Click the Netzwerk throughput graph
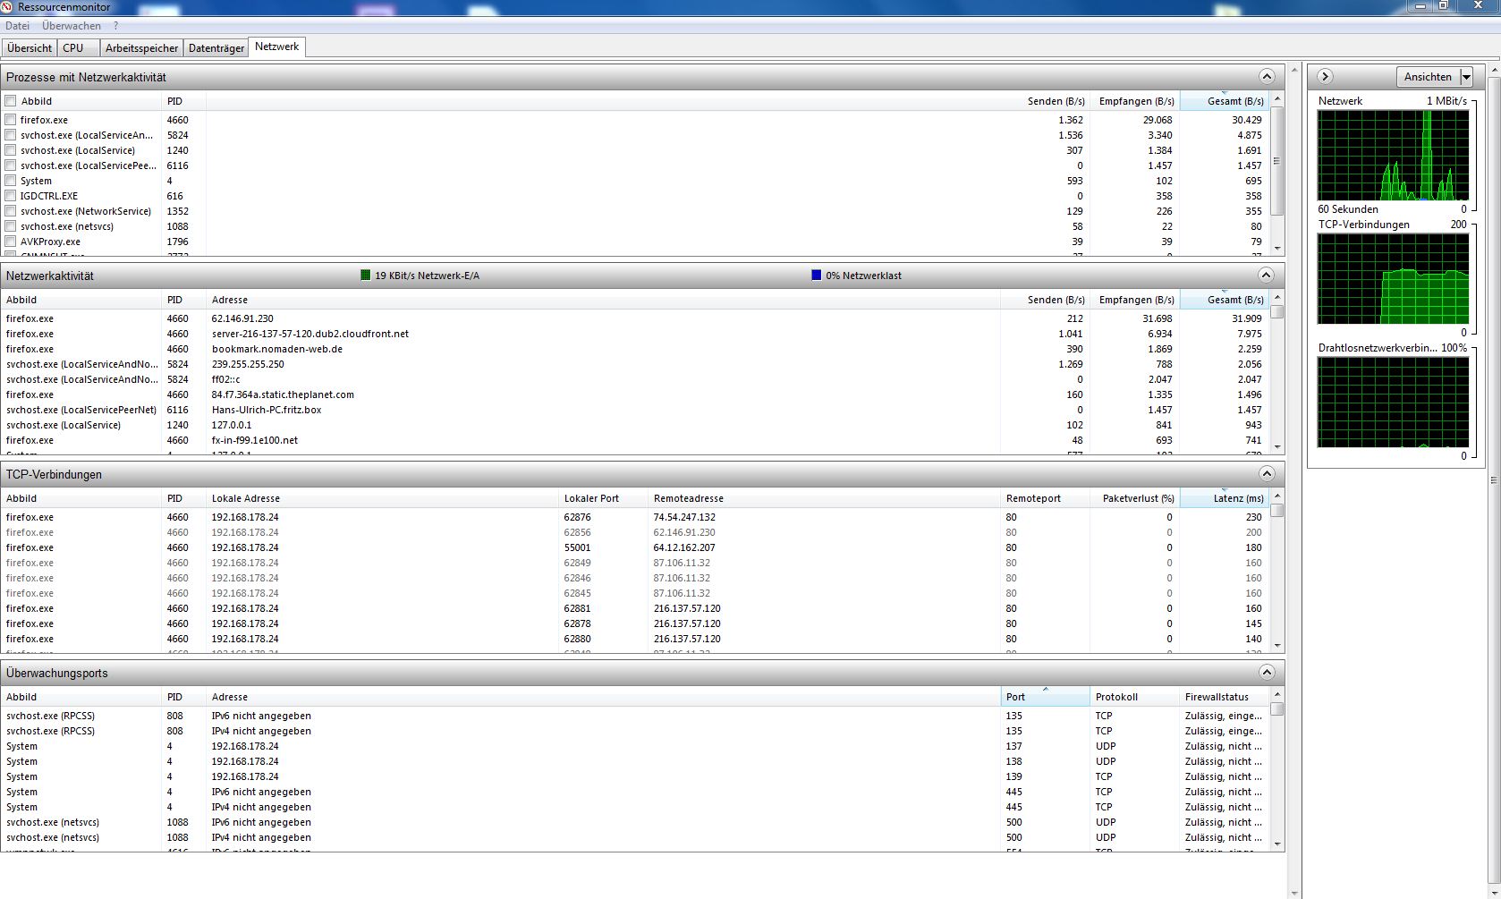The height and width of the screenshot is (899, 1501). 1393,156
